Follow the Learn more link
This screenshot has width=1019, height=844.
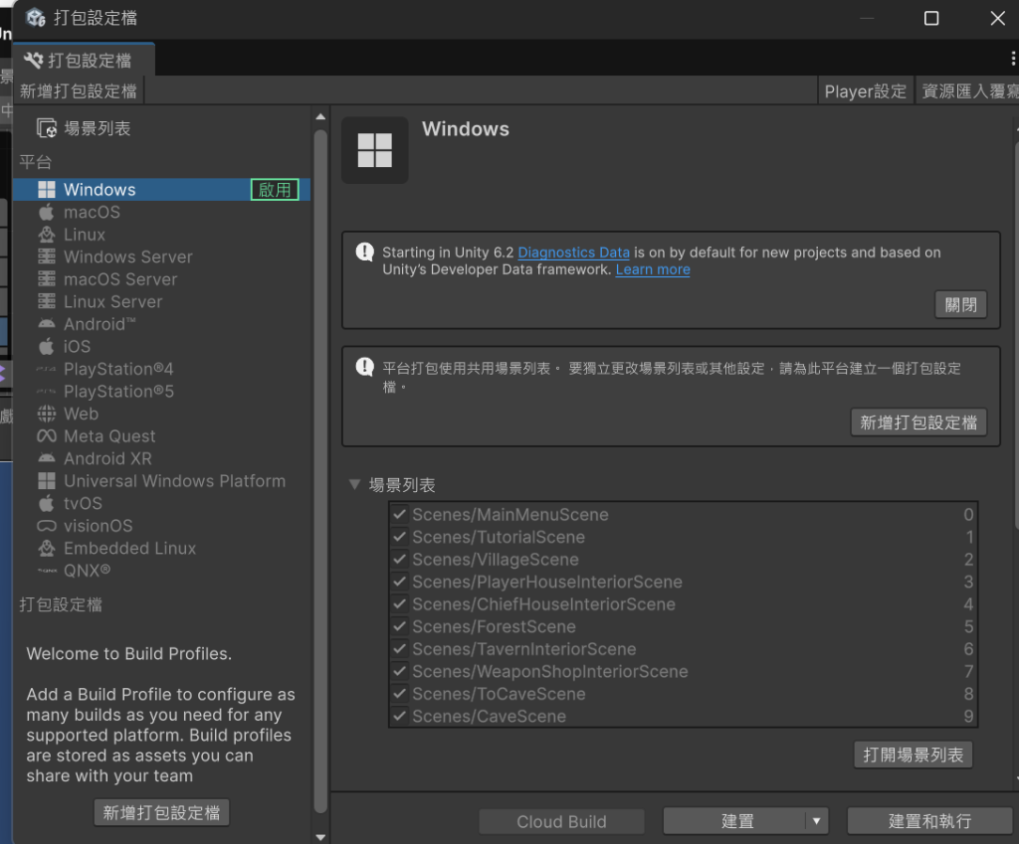pos(653,269)
